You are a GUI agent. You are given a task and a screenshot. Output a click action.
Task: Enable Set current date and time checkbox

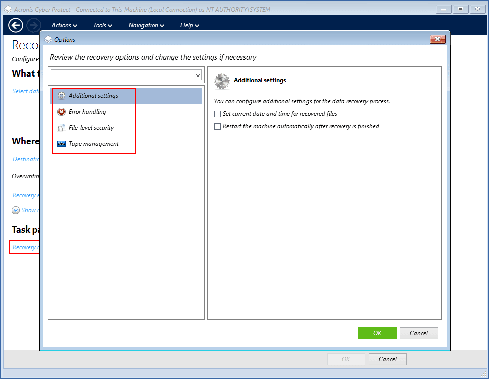coord(218,114)
